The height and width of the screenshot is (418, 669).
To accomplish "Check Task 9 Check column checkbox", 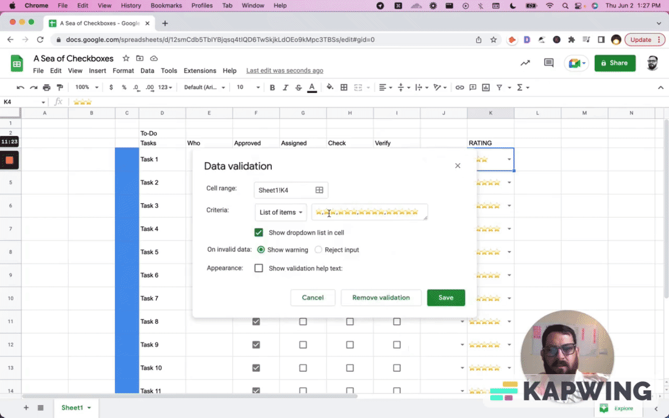I will (350, 345).
